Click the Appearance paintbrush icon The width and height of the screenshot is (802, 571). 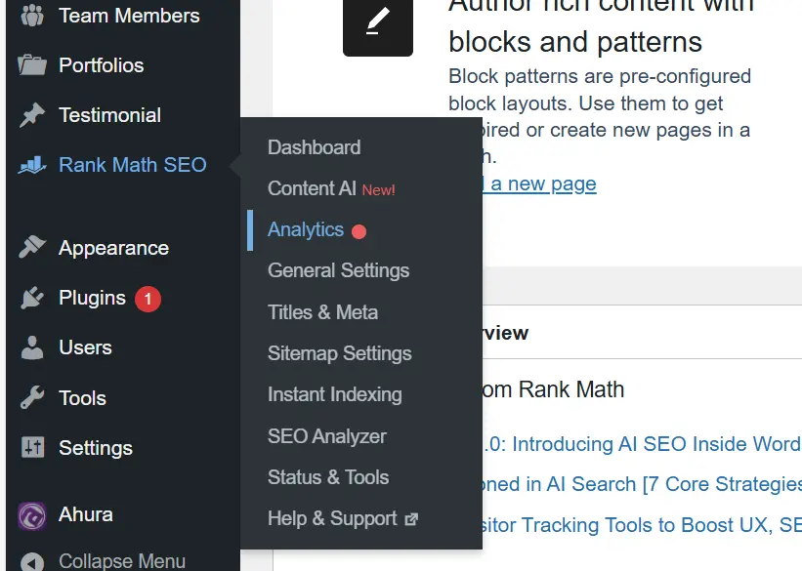(32, 248)
